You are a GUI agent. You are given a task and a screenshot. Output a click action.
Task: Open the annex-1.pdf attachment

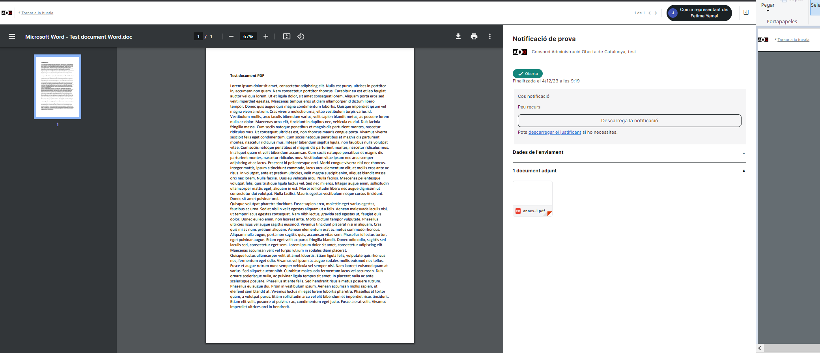point(532,198)
